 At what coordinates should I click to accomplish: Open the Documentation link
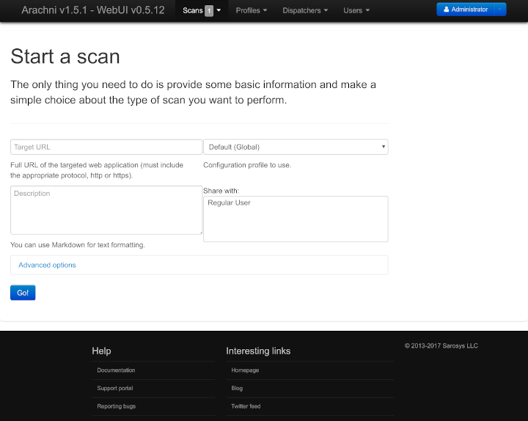point(116,370)
